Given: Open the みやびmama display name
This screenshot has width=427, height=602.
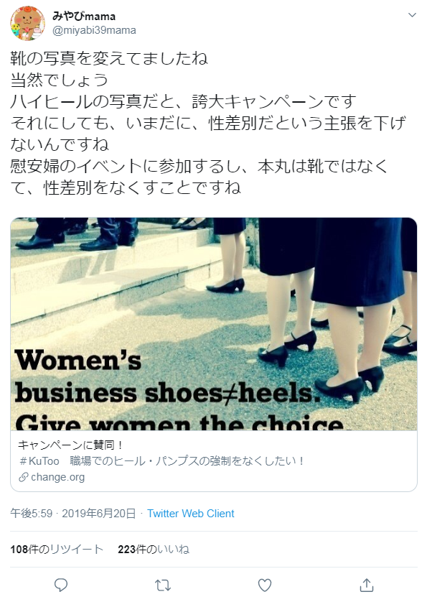Looking at the screenshot, I should (x=84, y=16).
